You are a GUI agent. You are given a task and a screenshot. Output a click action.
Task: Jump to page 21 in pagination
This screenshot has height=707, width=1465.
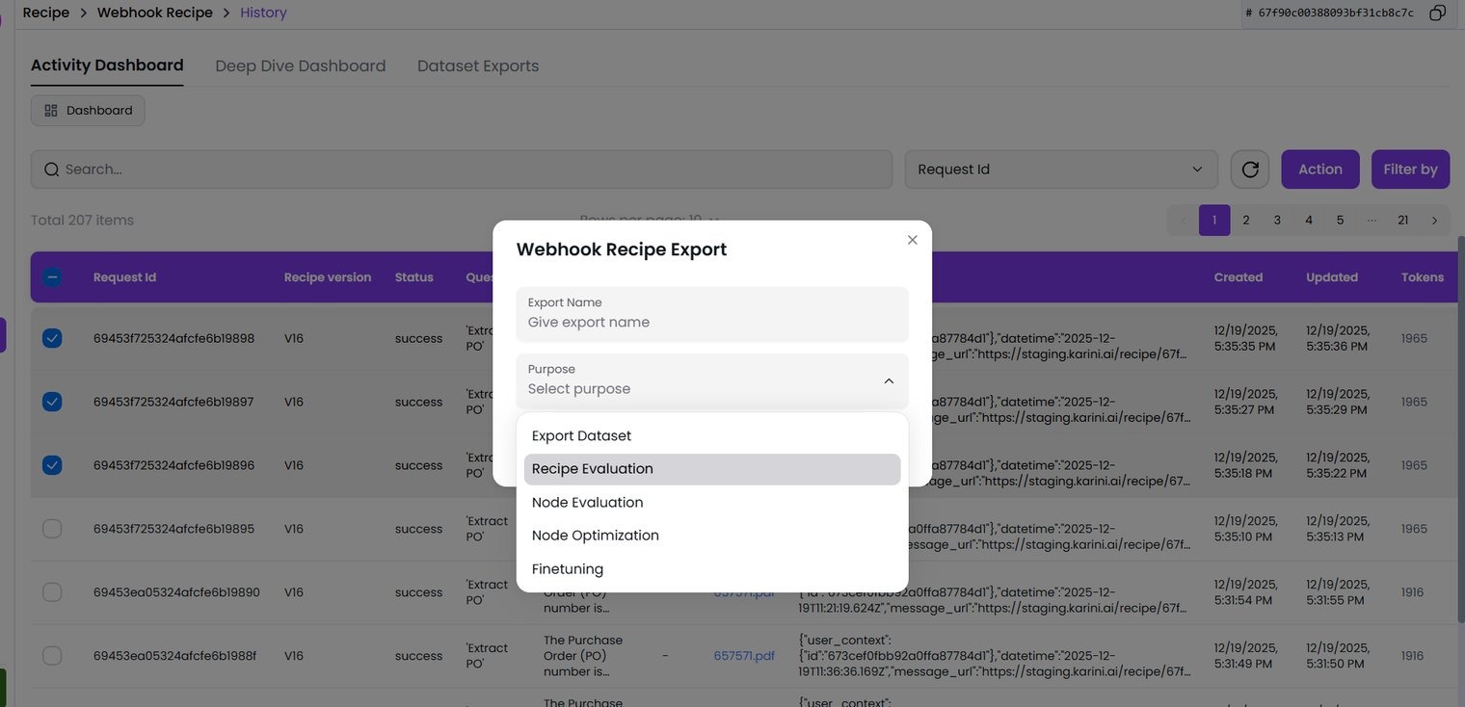1402,221
